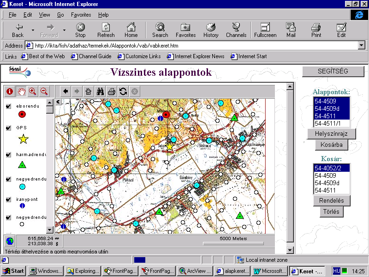
Task: Click the globe overview icon
Action: (10, 241)
